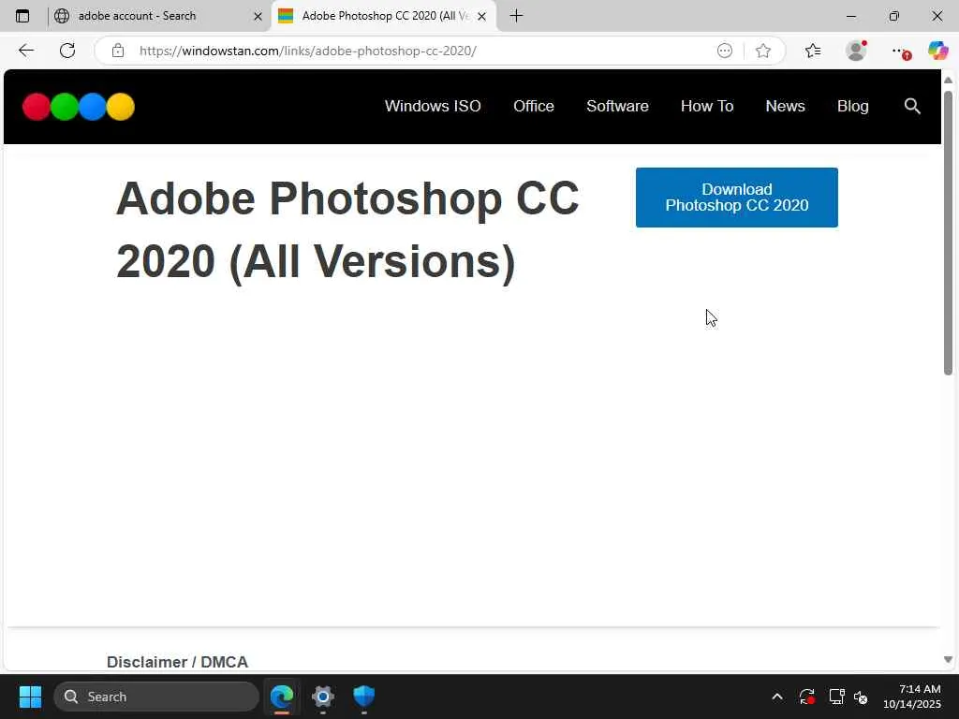The image size is (959, 719).
Task: Open the tab actions menu icon
Action: coord(22,16)
